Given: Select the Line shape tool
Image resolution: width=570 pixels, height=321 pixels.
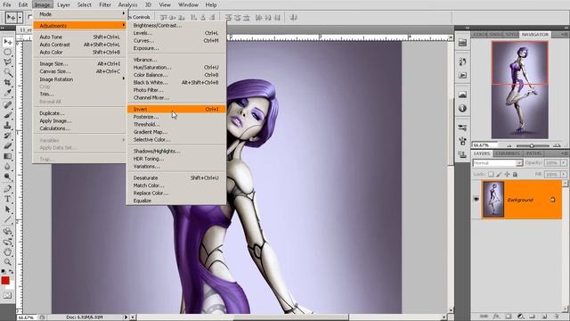Looking at the screenshot, I should pyautogui.click(x=8, y=219).
